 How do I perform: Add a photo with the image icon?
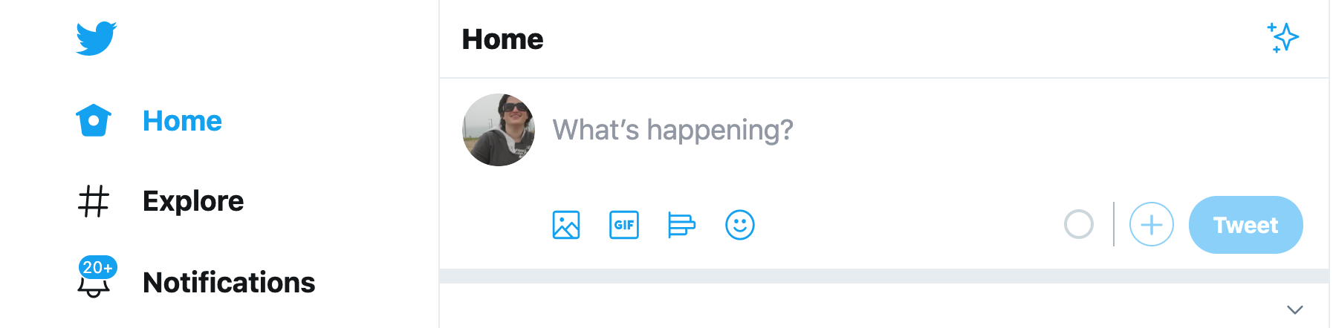pyautogui.click(x=566, y=225)
